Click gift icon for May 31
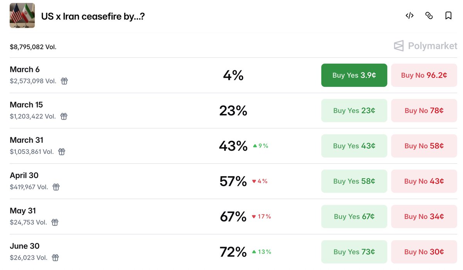 pos(55,222)
